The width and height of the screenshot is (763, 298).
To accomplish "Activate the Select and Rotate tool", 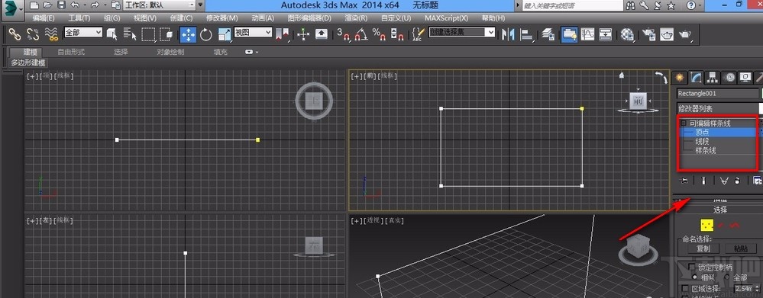I will 206,34.
